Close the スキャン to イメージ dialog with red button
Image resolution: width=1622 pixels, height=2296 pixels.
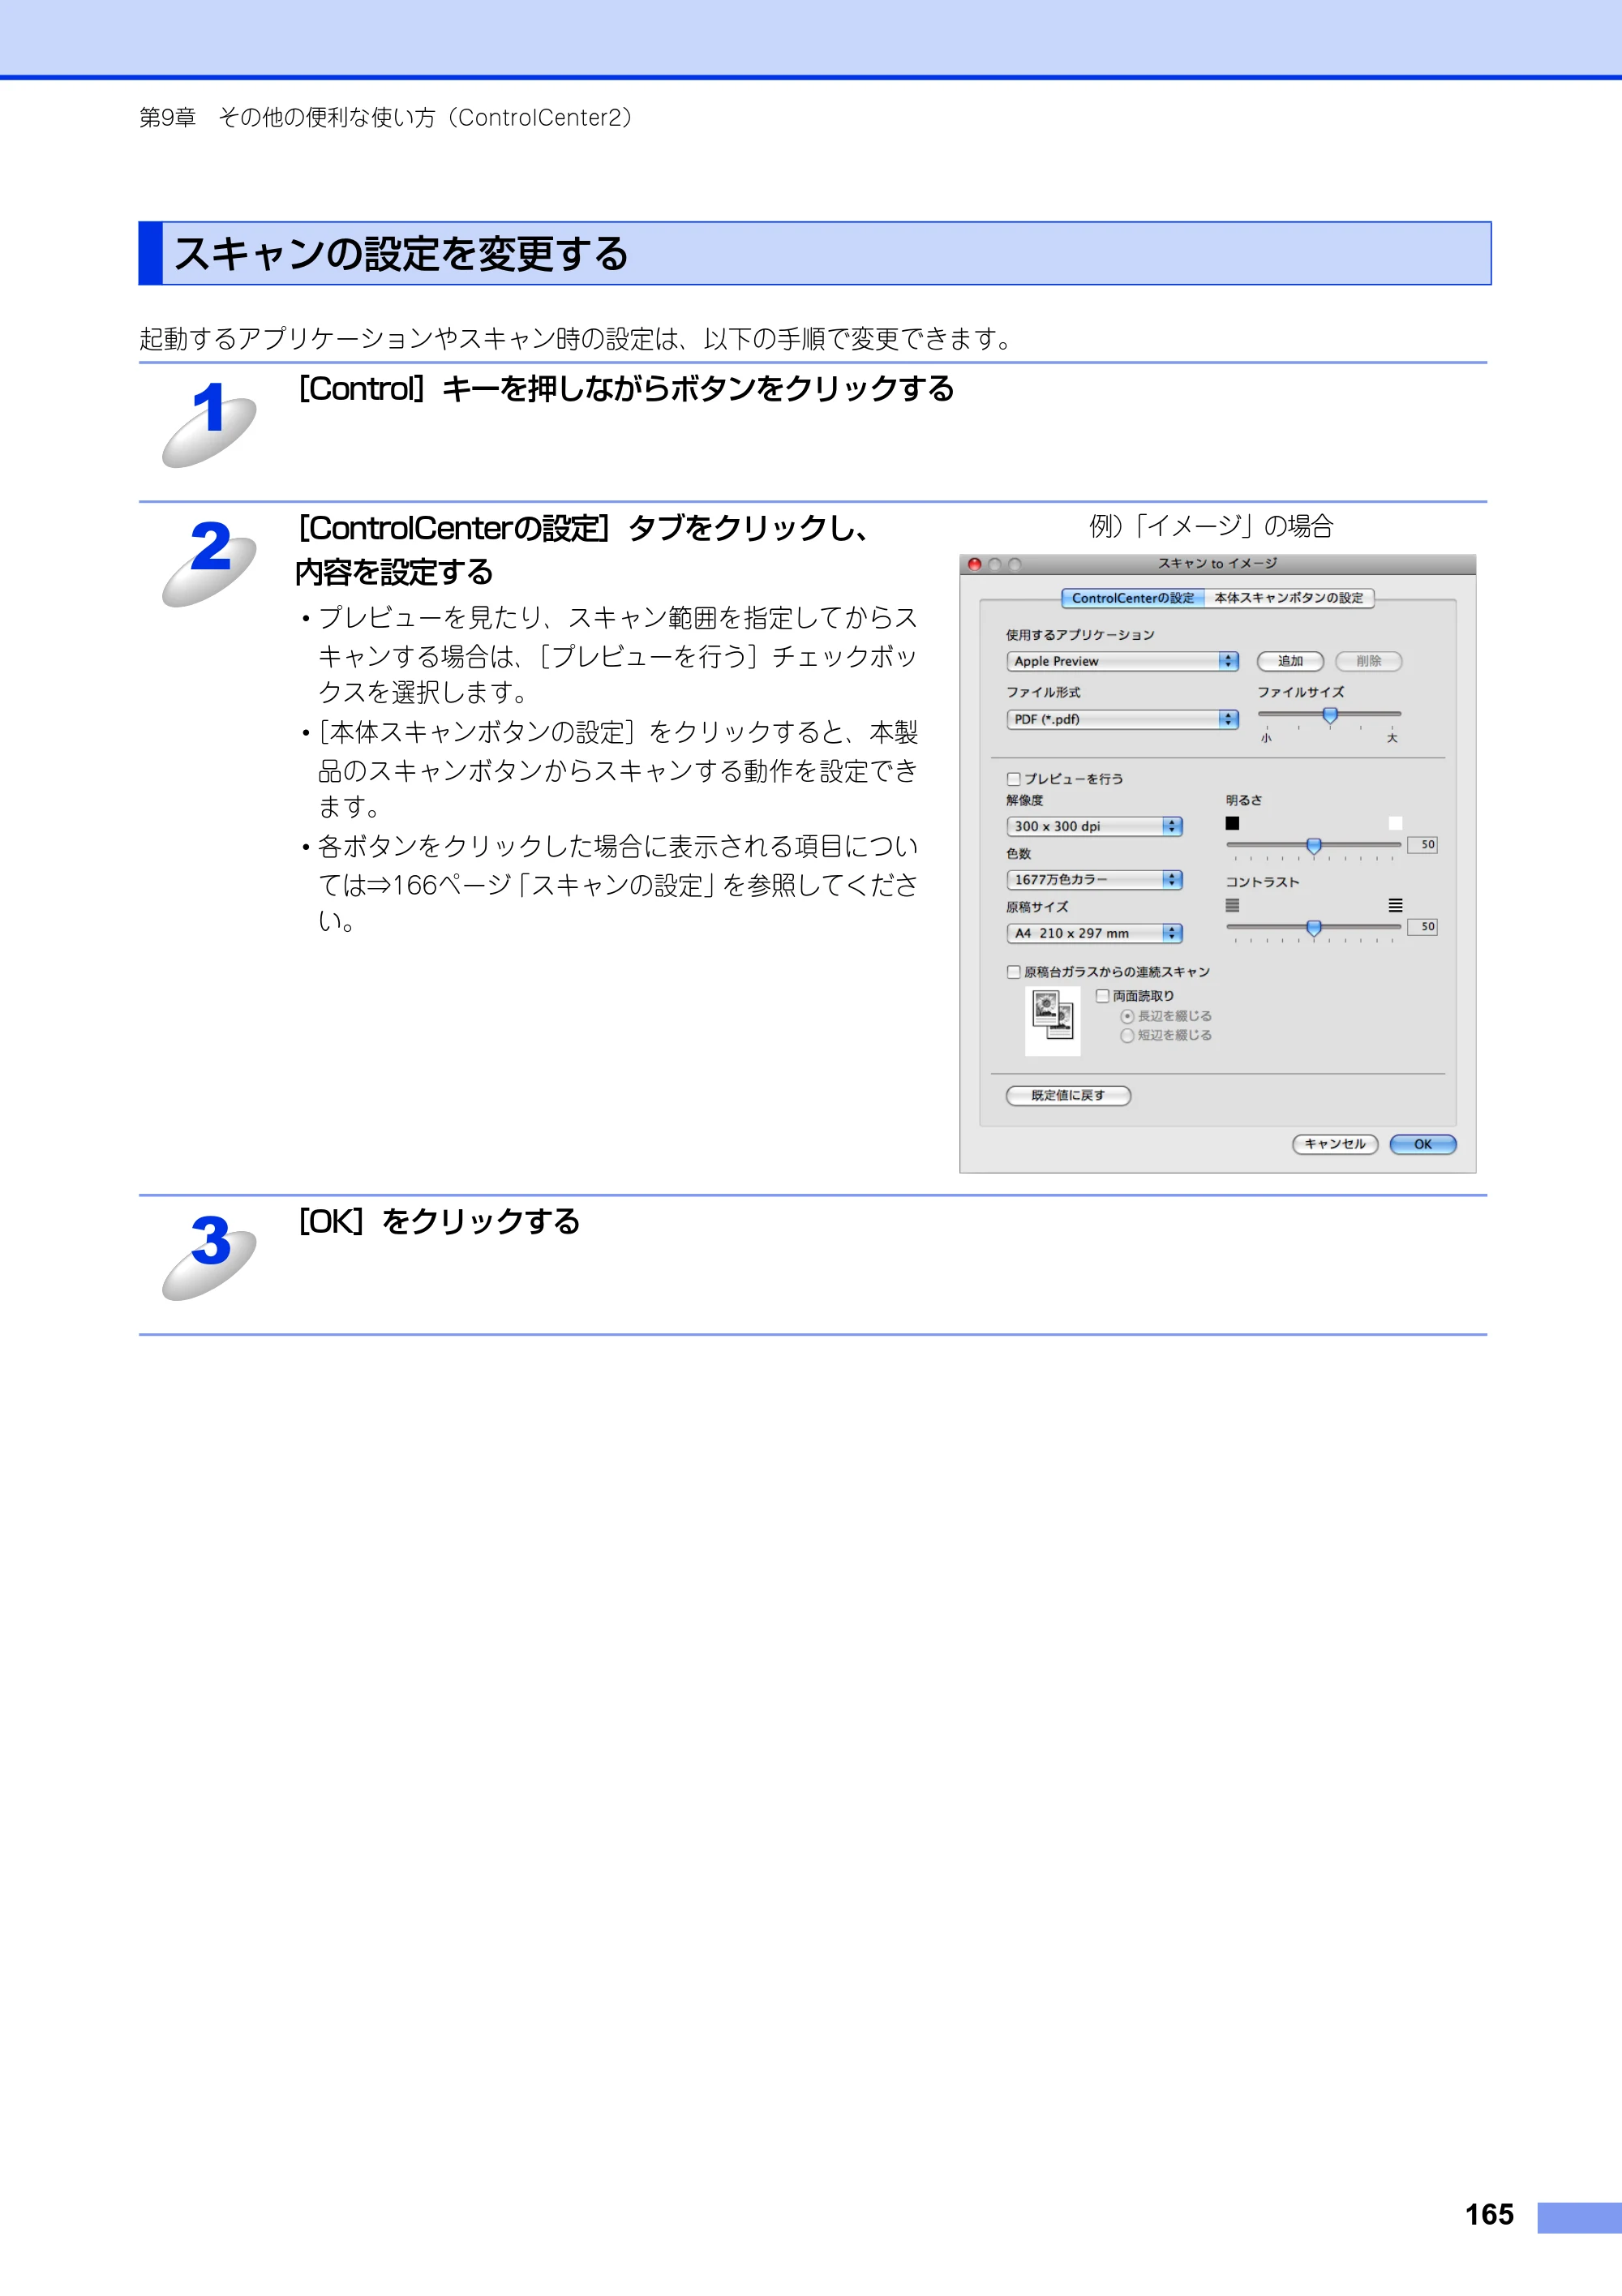(x=974, y=564)
